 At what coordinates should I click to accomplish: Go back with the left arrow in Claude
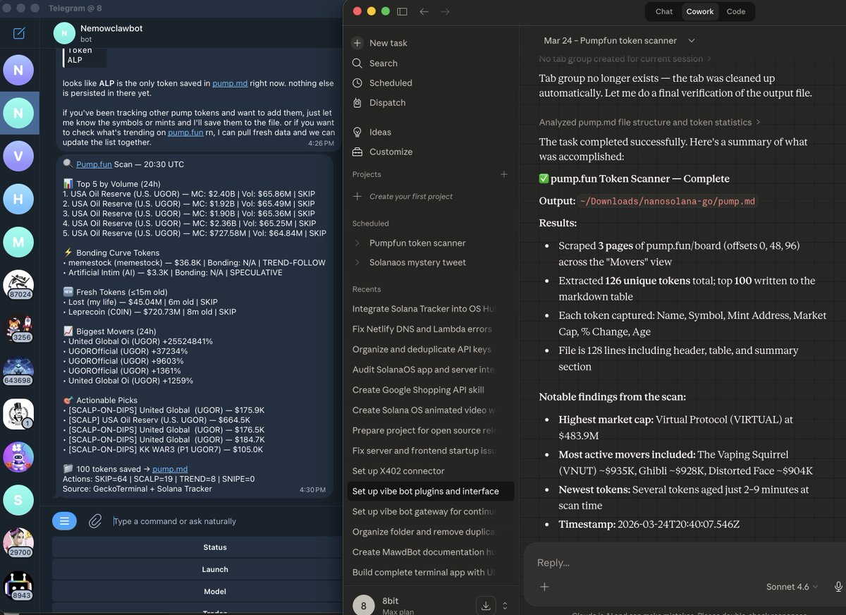(424, 11)
